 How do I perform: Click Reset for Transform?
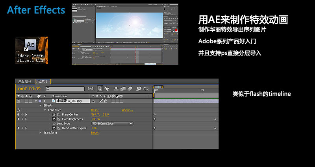click(x=95, y=133)
